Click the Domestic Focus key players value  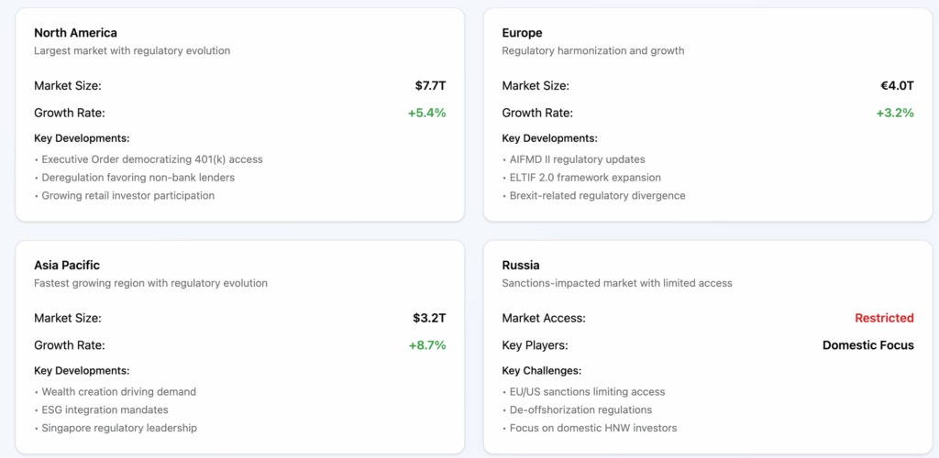pyautogui.click(x=868, y=345)
